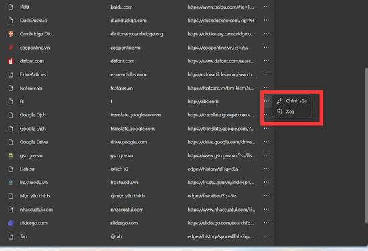368x251 pixels.
Task: Open more options for DuckDuckGo row
Action: [x=266, y=20]
